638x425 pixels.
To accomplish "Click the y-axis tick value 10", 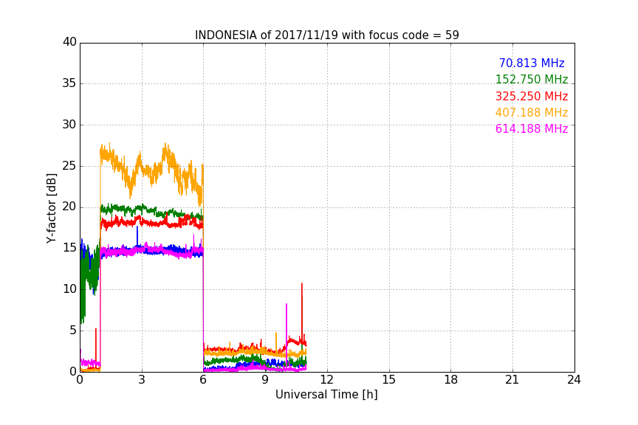I will point(69,289).
